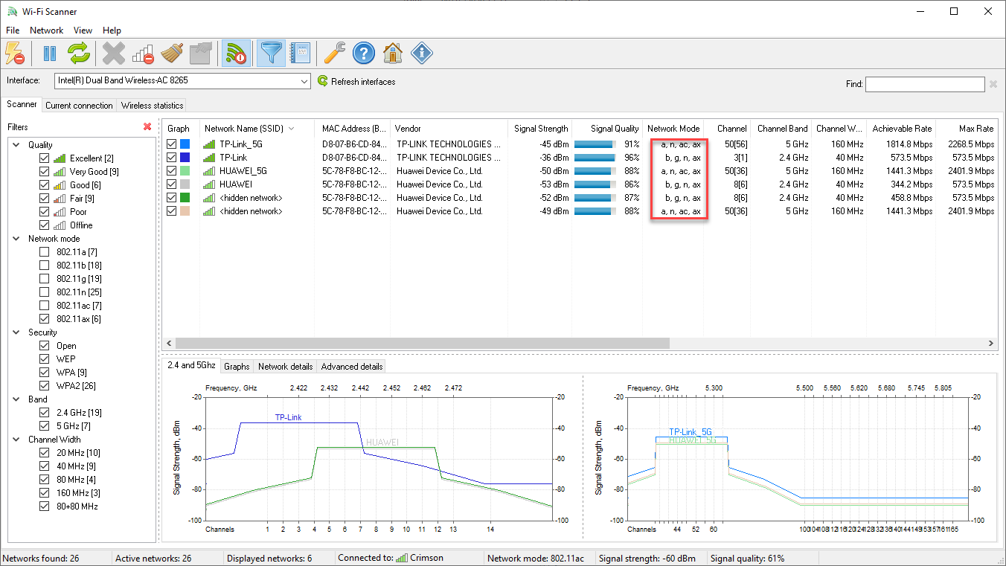Toggle the filter funnel toolbar button
The height and width of the screenshot is (566, 1006).
271,53
